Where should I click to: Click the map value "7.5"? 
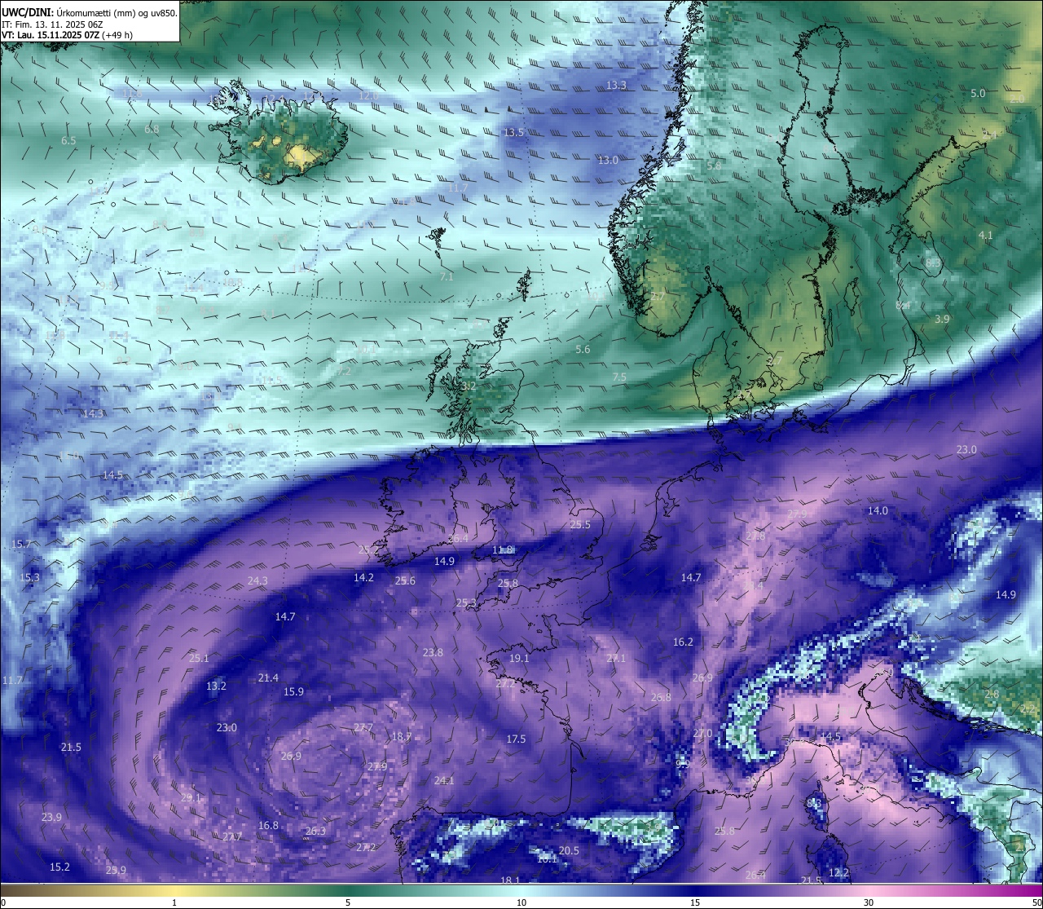[619, 377]
